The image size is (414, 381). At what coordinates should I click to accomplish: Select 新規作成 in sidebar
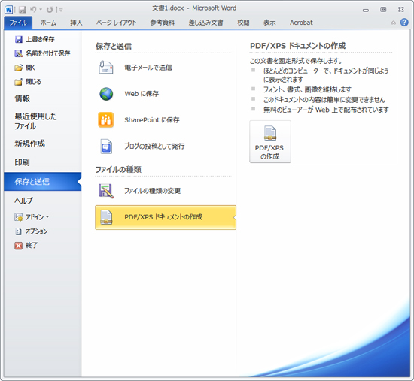29,144
